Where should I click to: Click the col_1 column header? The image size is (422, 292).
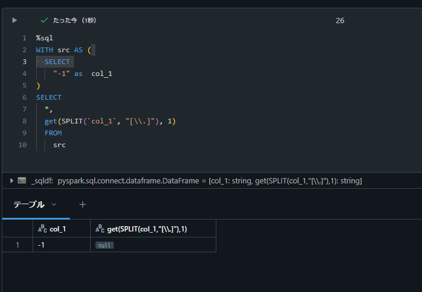(62, 228)
